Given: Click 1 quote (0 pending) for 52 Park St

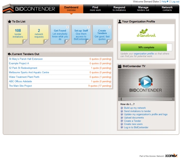Looking at the screenshot, I should (x=101, y=68).
